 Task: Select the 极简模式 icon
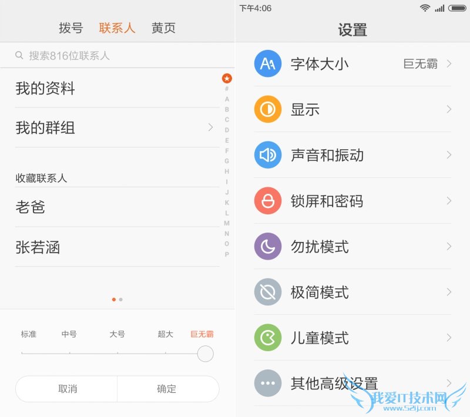[x=268, y=292]
